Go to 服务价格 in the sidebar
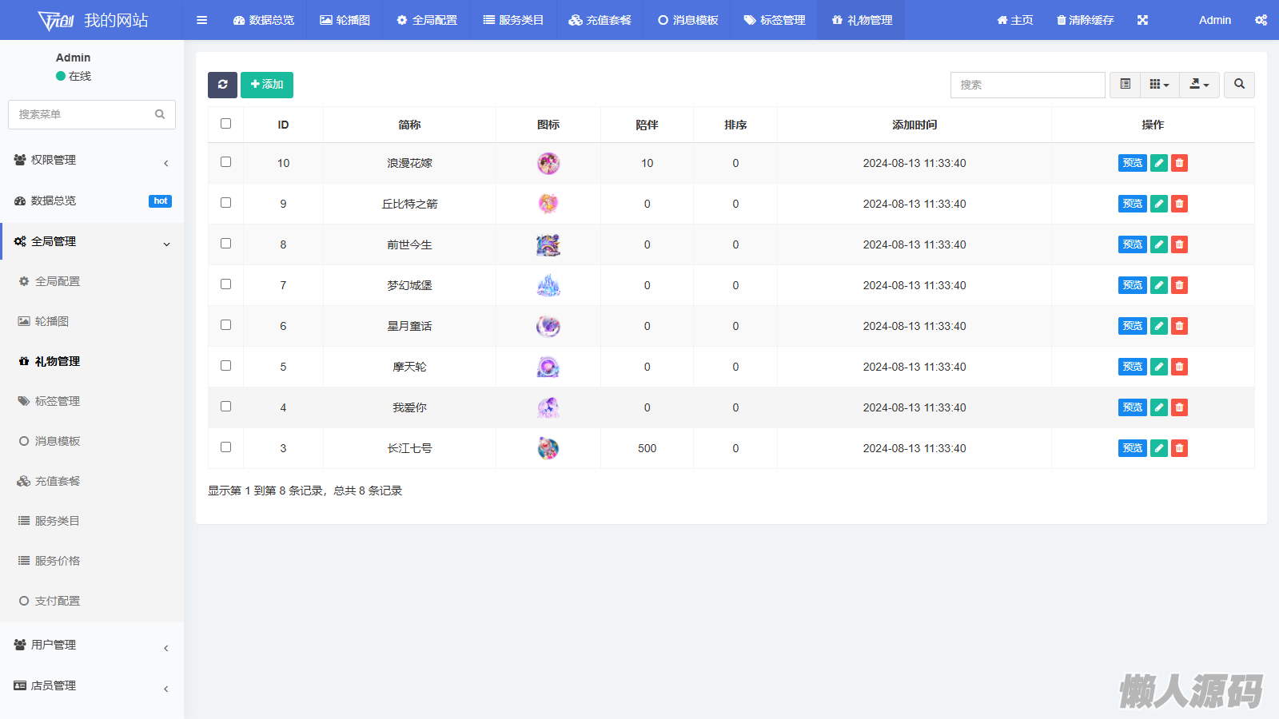The height and width of the screenshot is (719, 1279). click(58, 561)
